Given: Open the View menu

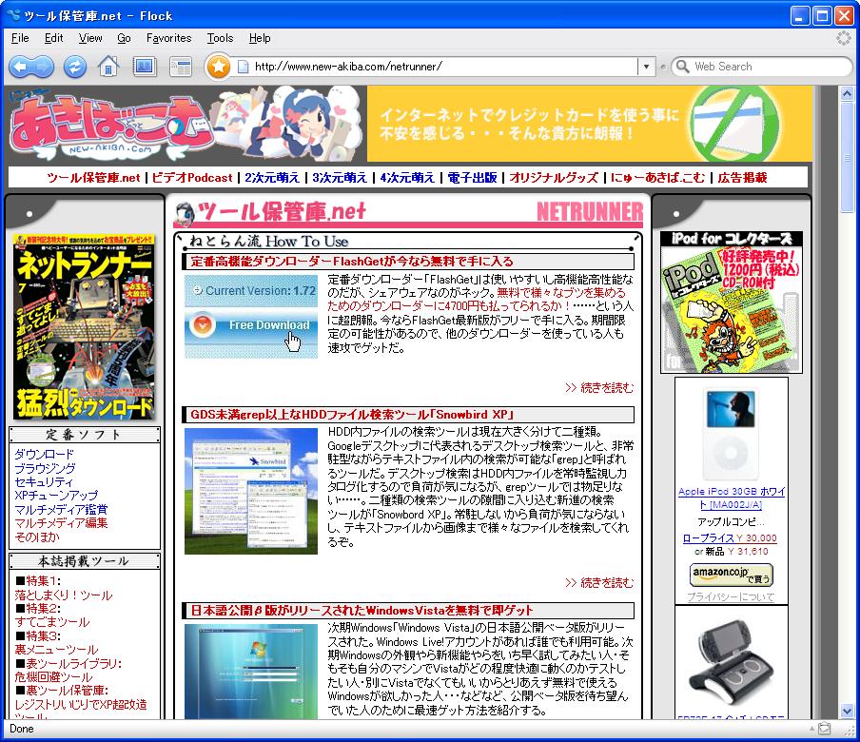Looking at the screenshot, I should pyautogui.click(x=90, y=38).
